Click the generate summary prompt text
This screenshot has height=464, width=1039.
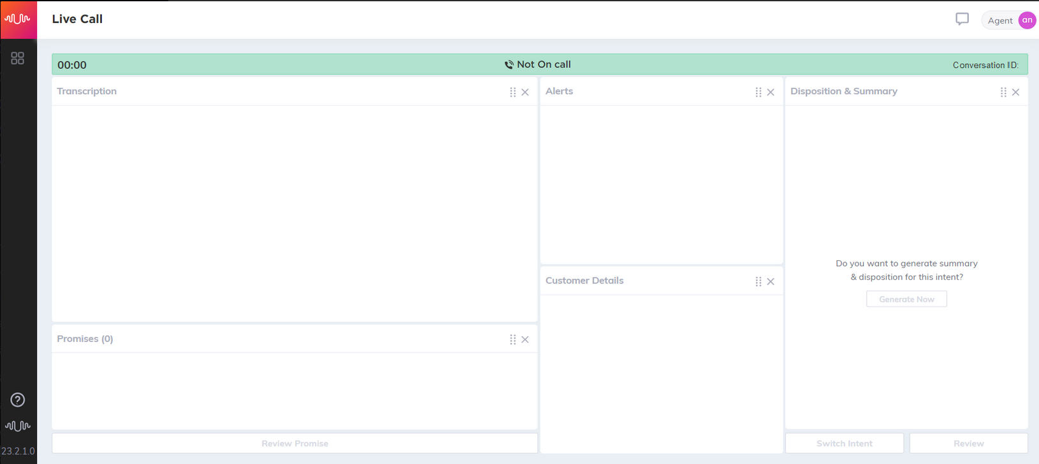point(906,270)
